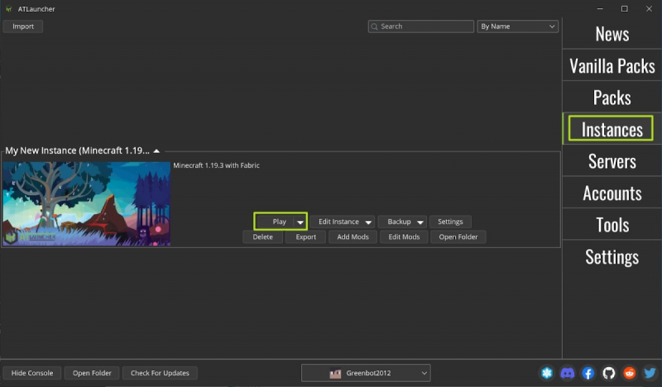Screen dimensions: 662x387
Task: Open the By Name sort dropdown
Action: [517, 26]
